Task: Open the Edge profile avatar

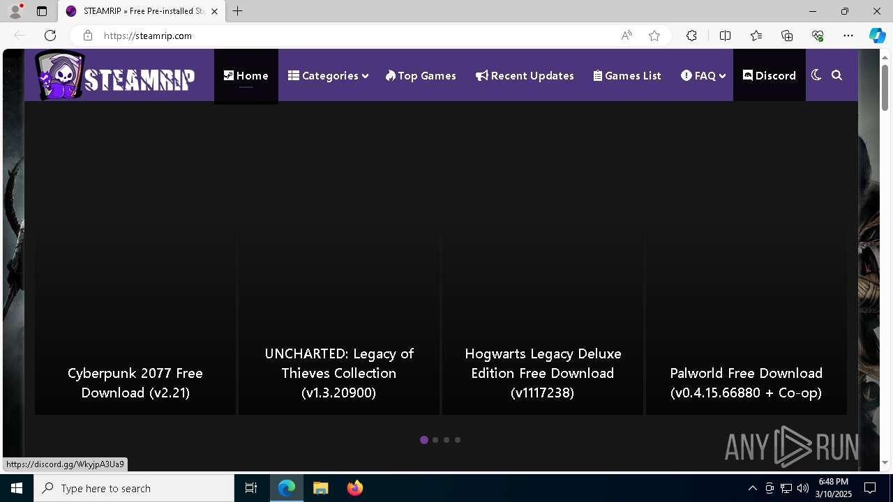Action: (15, 11)
